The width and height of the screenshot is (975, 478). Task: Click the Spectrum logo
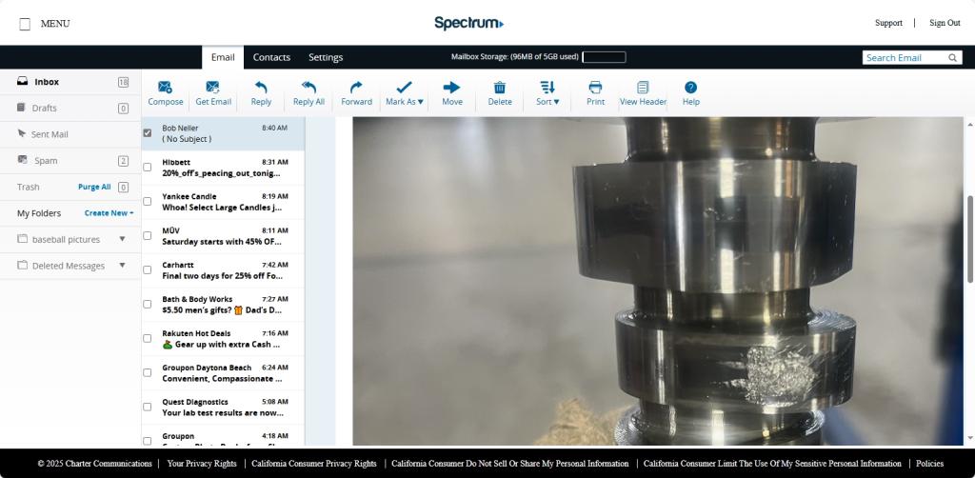click(x=468, y=23)
